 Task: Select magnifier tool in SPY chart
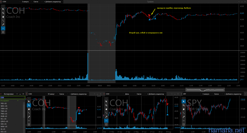coord(183,105)
